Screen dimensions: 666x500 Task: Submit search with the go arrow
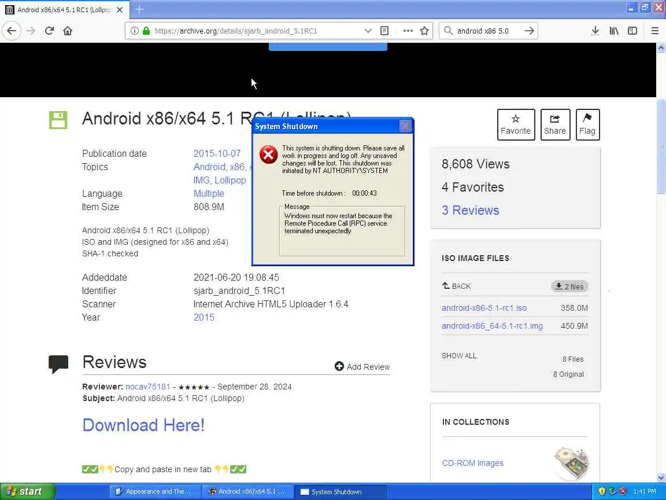click(x=529, y=31)
